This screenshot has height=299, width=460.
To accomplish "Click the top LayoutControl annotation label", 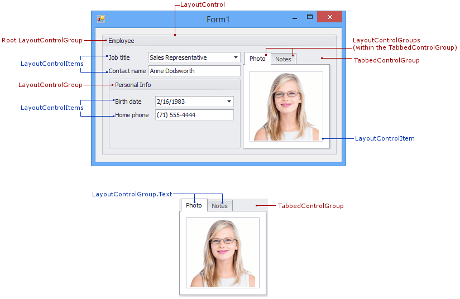I will tap(203, 4).
